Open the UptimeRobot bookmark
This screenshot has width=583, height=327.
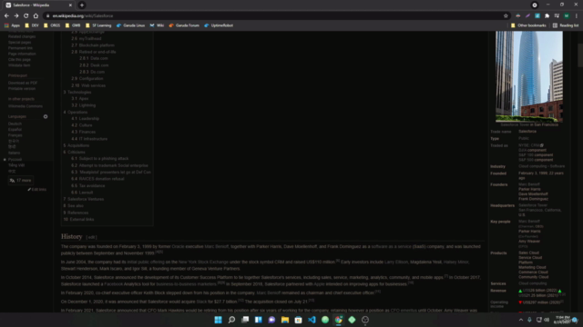coord(219,25)
